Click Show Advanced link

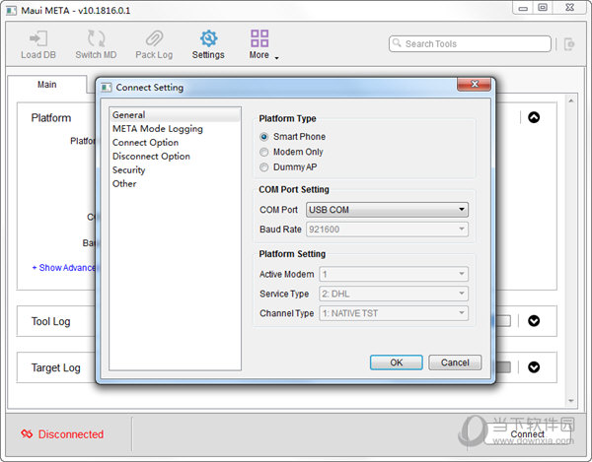(64, 268)
